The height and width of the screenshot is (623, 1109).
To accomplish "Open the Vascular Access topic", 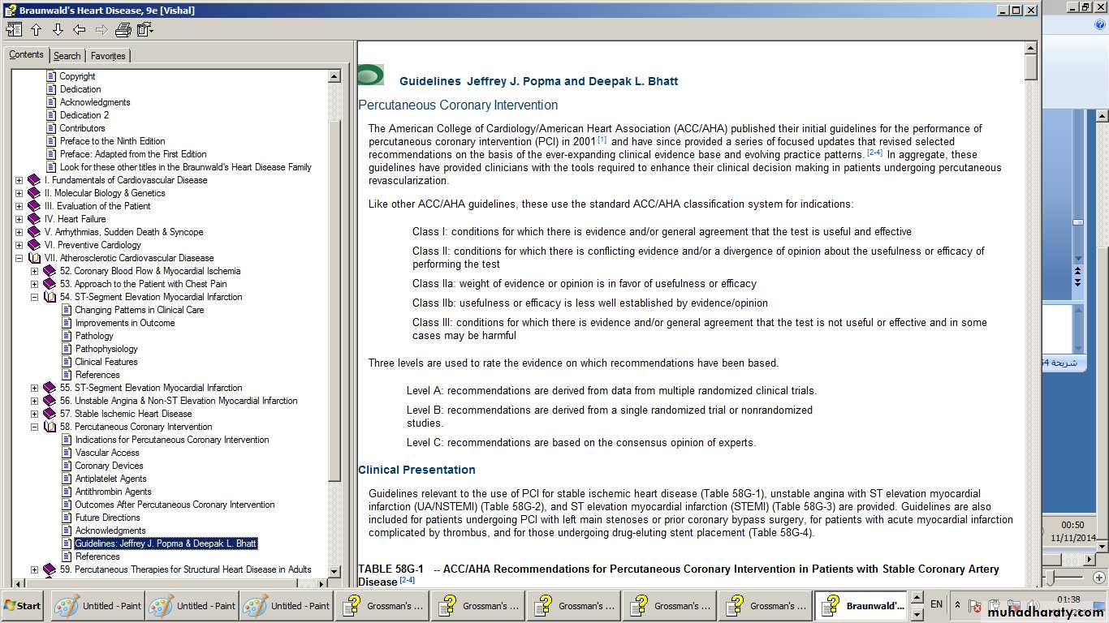I will point(107,453).
